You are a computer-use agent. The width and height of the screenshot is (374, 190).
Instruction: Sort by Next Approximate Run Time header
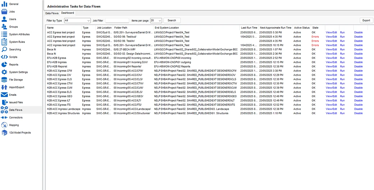[x=275, y=28]
